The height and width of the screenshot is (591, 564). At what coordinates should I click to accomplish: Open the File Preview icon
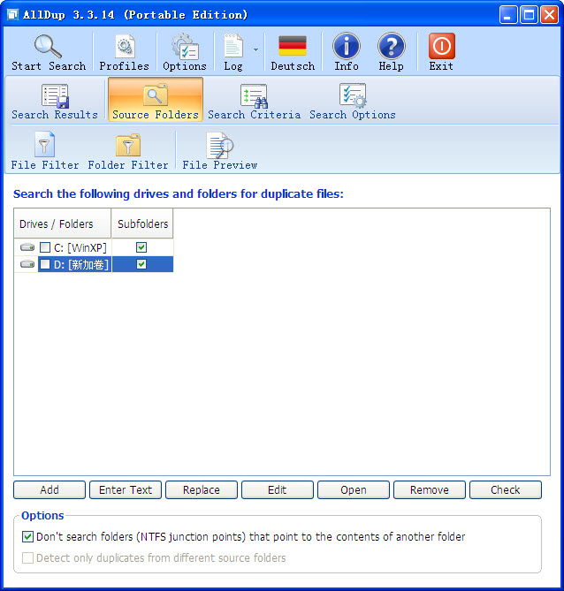click(x=219, y=145)
